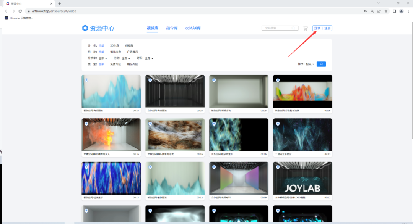
Task: Open the shopping cart icon
Action: (305, 28)
